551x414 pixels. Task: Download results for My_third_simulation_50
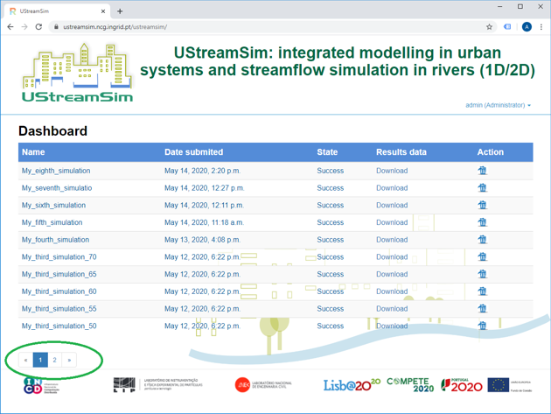(392, 326)
